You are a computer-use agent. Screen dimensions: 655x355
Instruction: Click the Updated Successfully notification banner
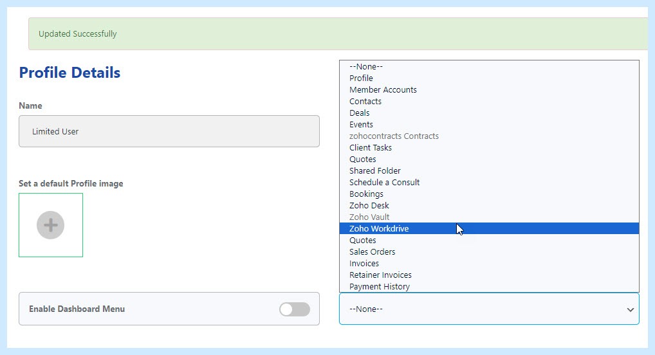click(338, 34)
